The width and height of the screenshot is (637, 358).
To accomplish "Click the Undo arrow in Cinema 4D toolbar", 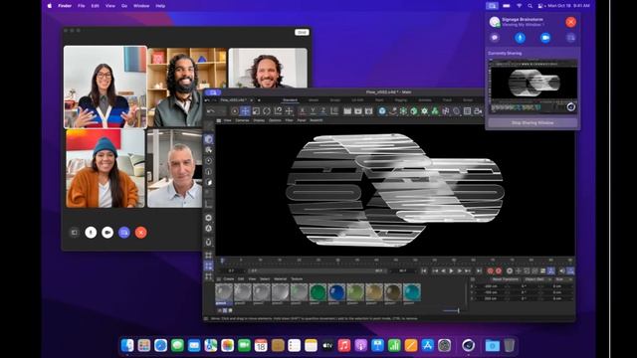I will [210, 110].
